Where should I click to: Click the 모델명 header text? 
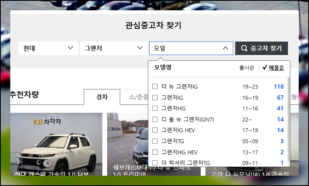[163, 67]
